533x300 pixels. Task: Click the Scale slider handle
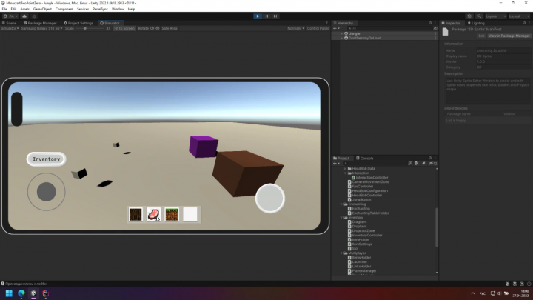click(85, 29)
